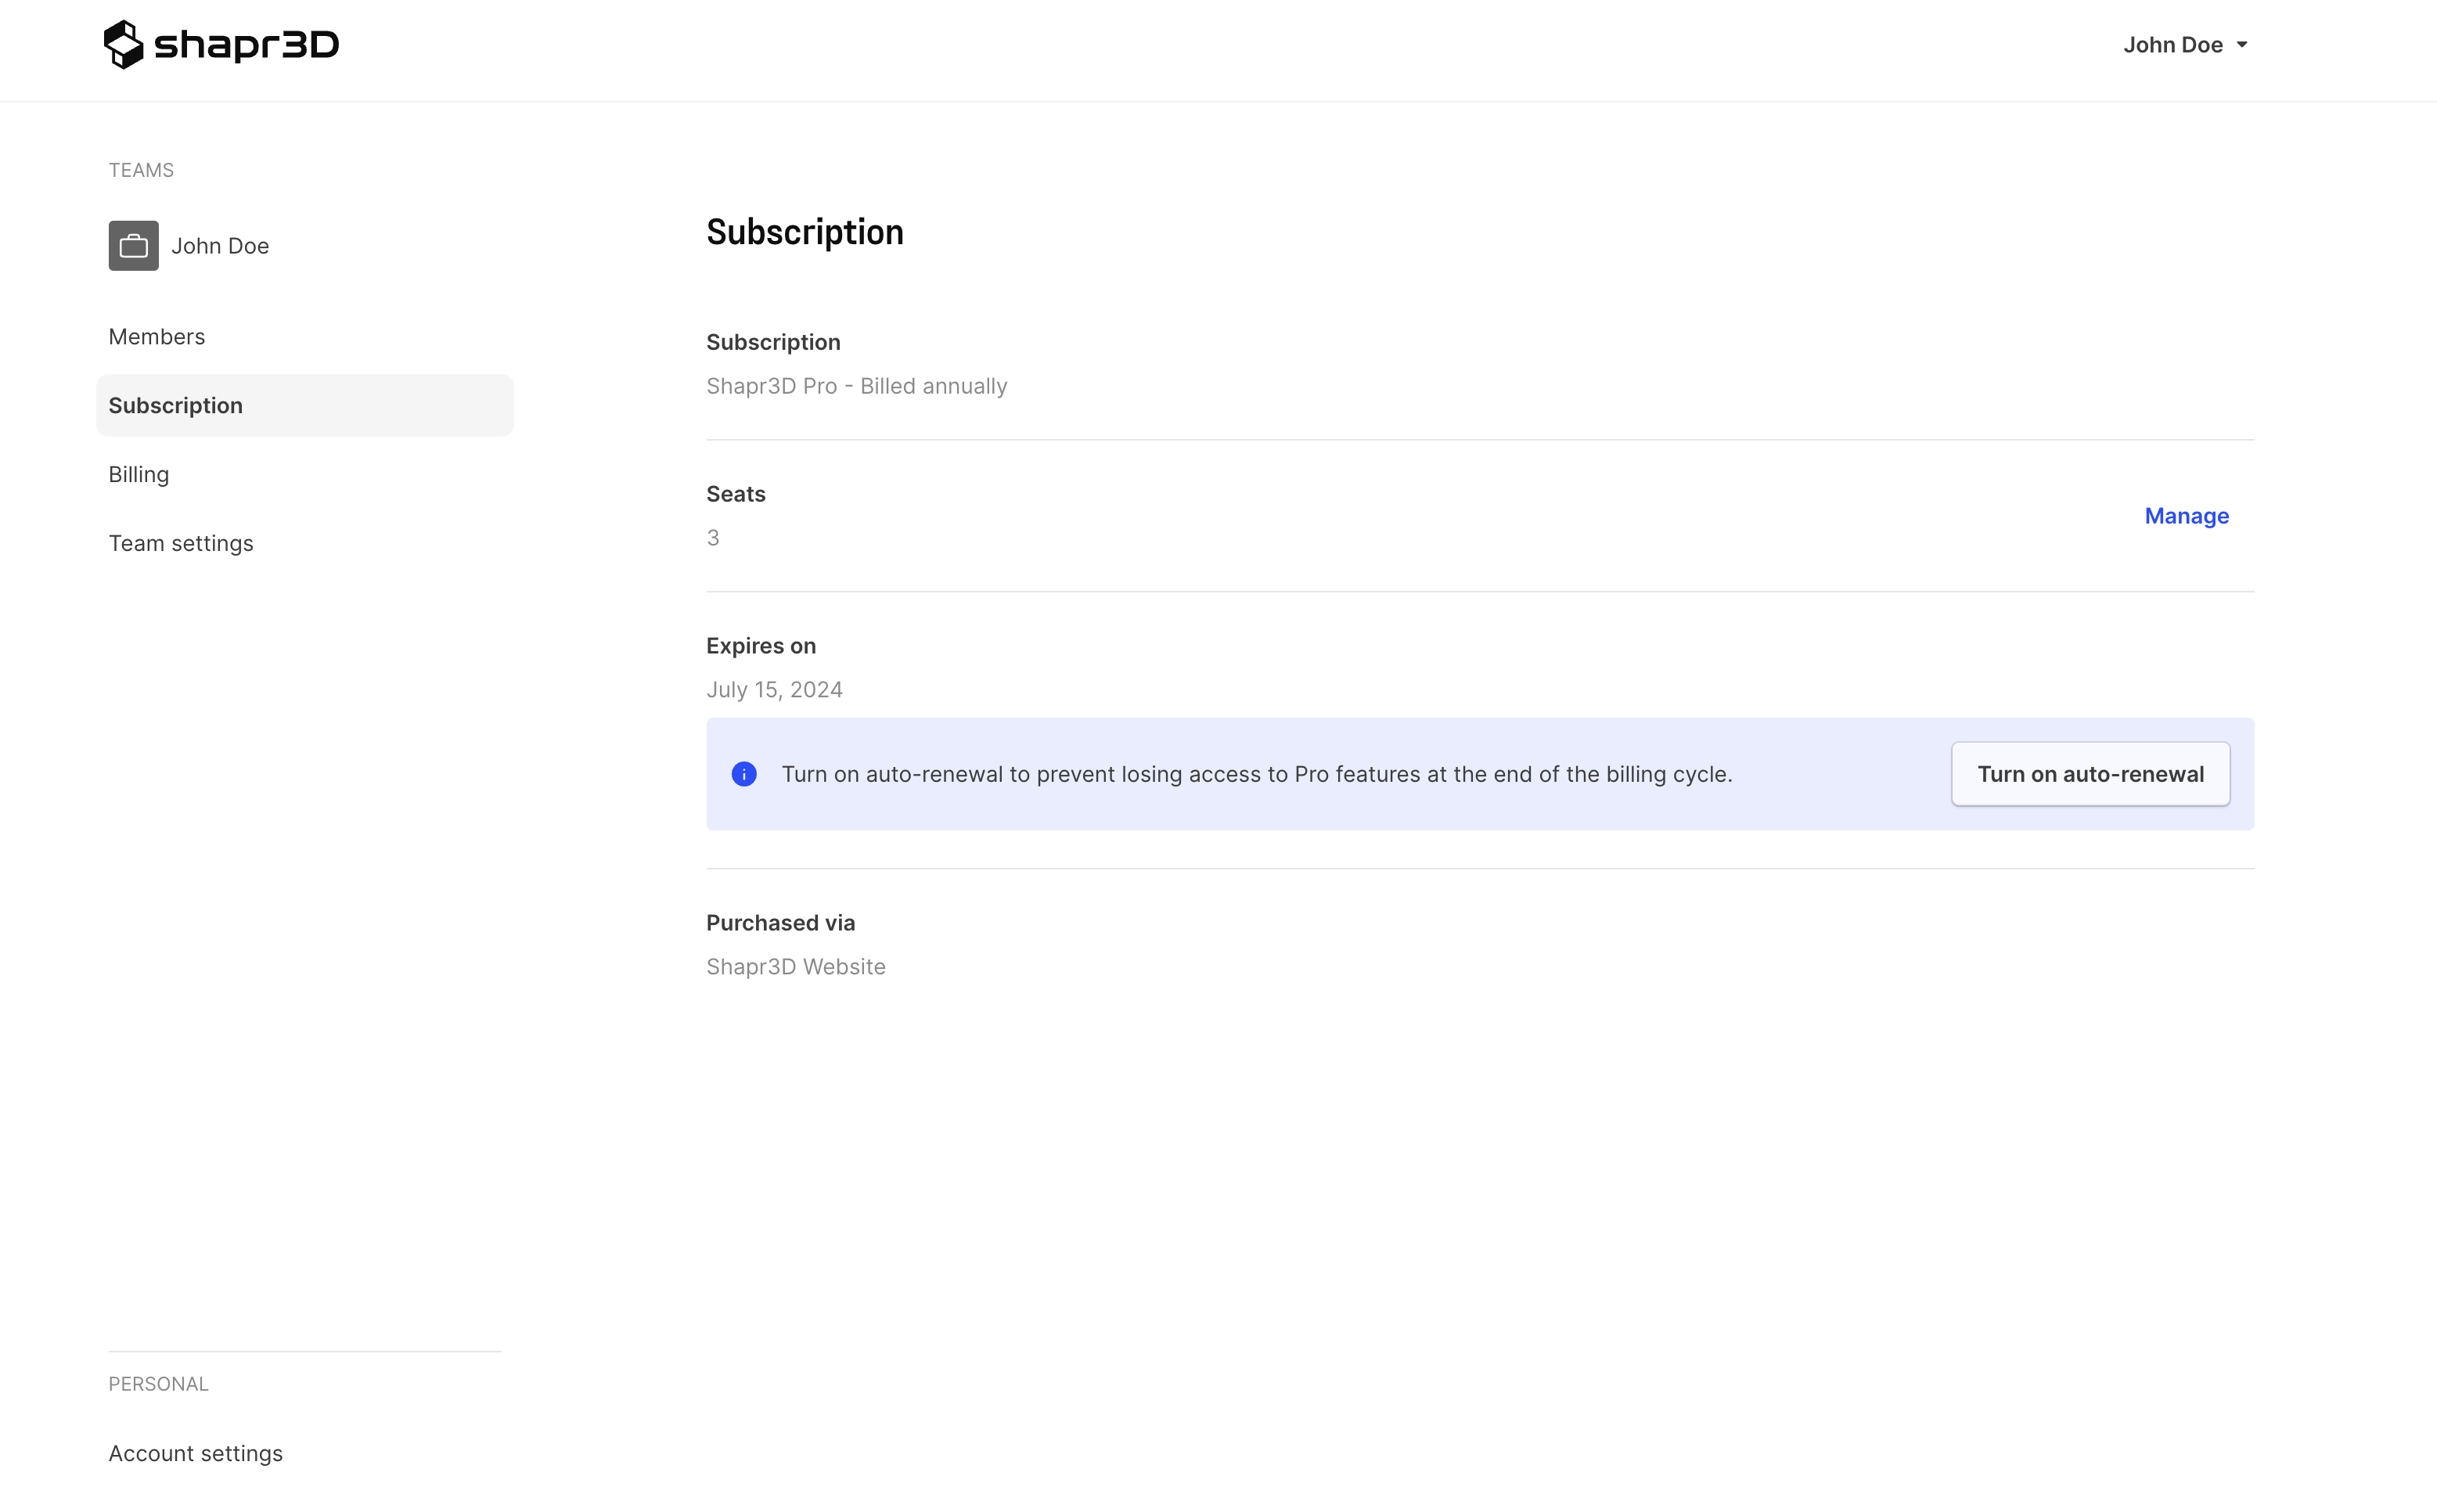Click the Manage link for Seats
The image size is (2437, 1512).
[x=2186, y=515]
